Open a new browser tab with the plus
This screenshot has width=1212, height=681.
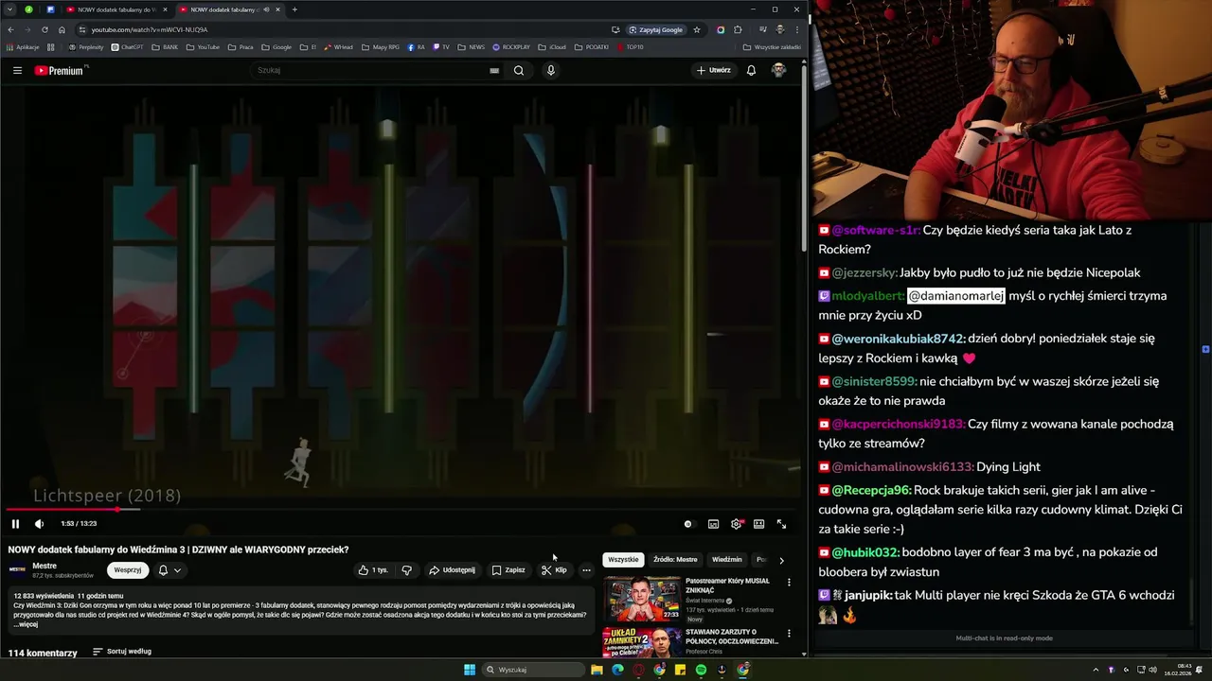tap(294, 9)
